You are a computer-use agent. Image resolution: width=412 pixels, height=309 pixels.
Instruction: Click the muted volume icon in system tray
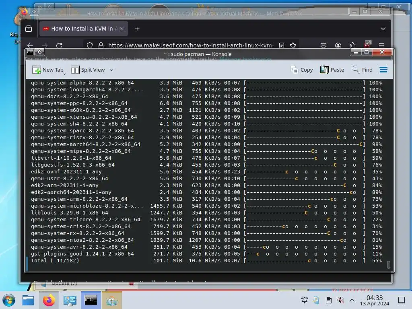340,300
